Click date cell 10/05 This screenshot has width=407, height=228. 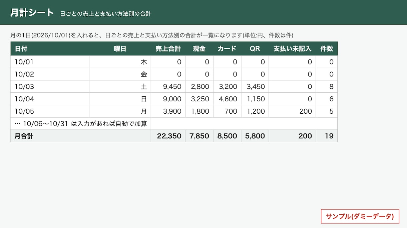click(x=50, y=111)
